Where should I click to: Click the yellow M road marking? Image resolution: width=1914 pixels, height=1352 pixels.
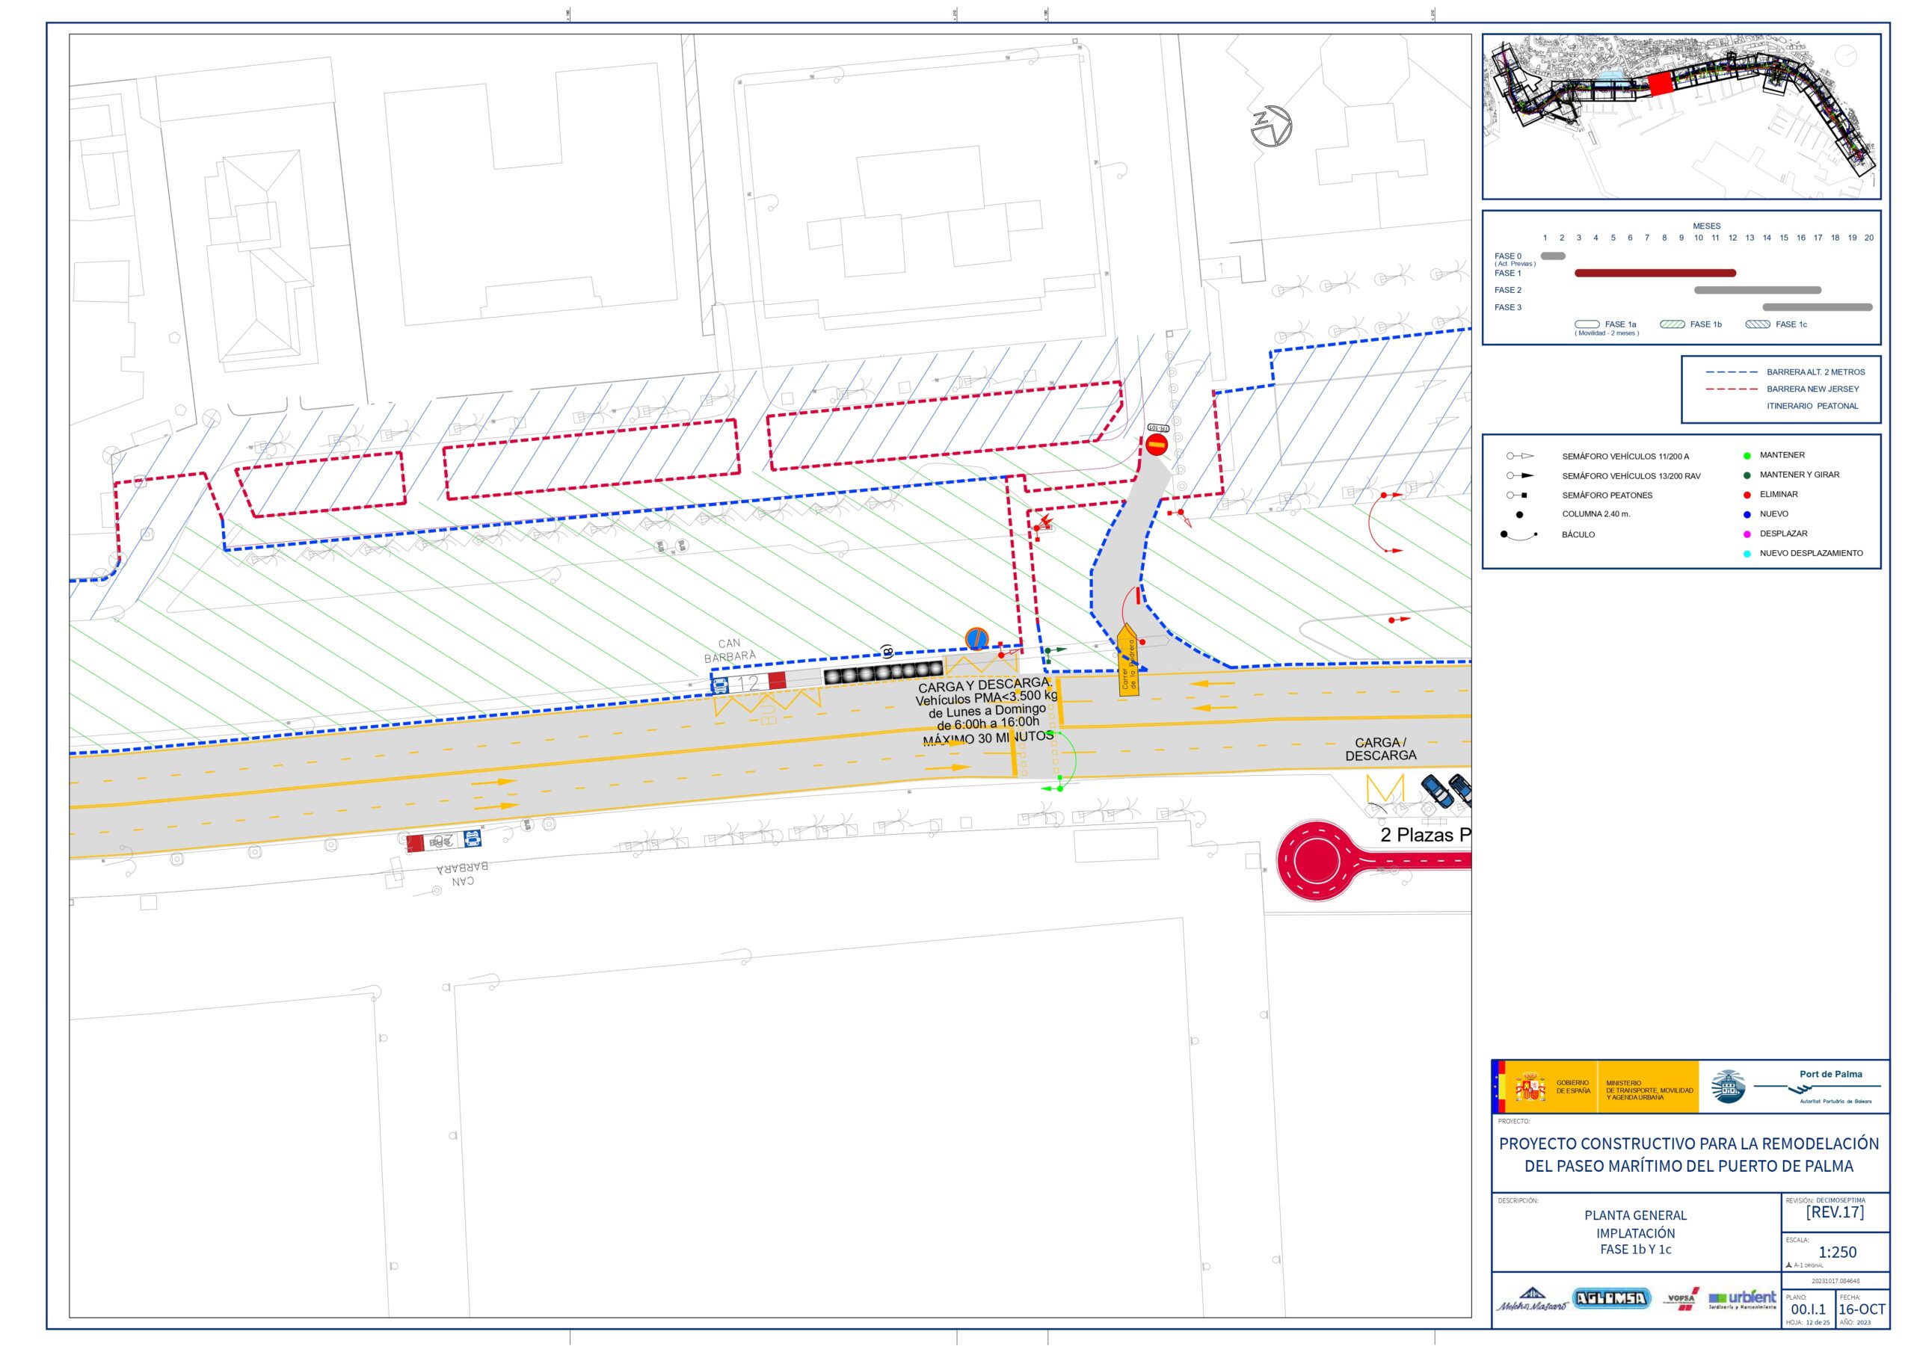point(1385,789)
